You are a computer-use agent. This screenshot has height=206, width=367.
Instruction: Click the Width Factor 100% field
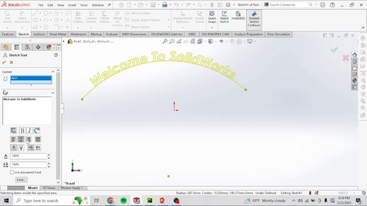pos(28,156)
